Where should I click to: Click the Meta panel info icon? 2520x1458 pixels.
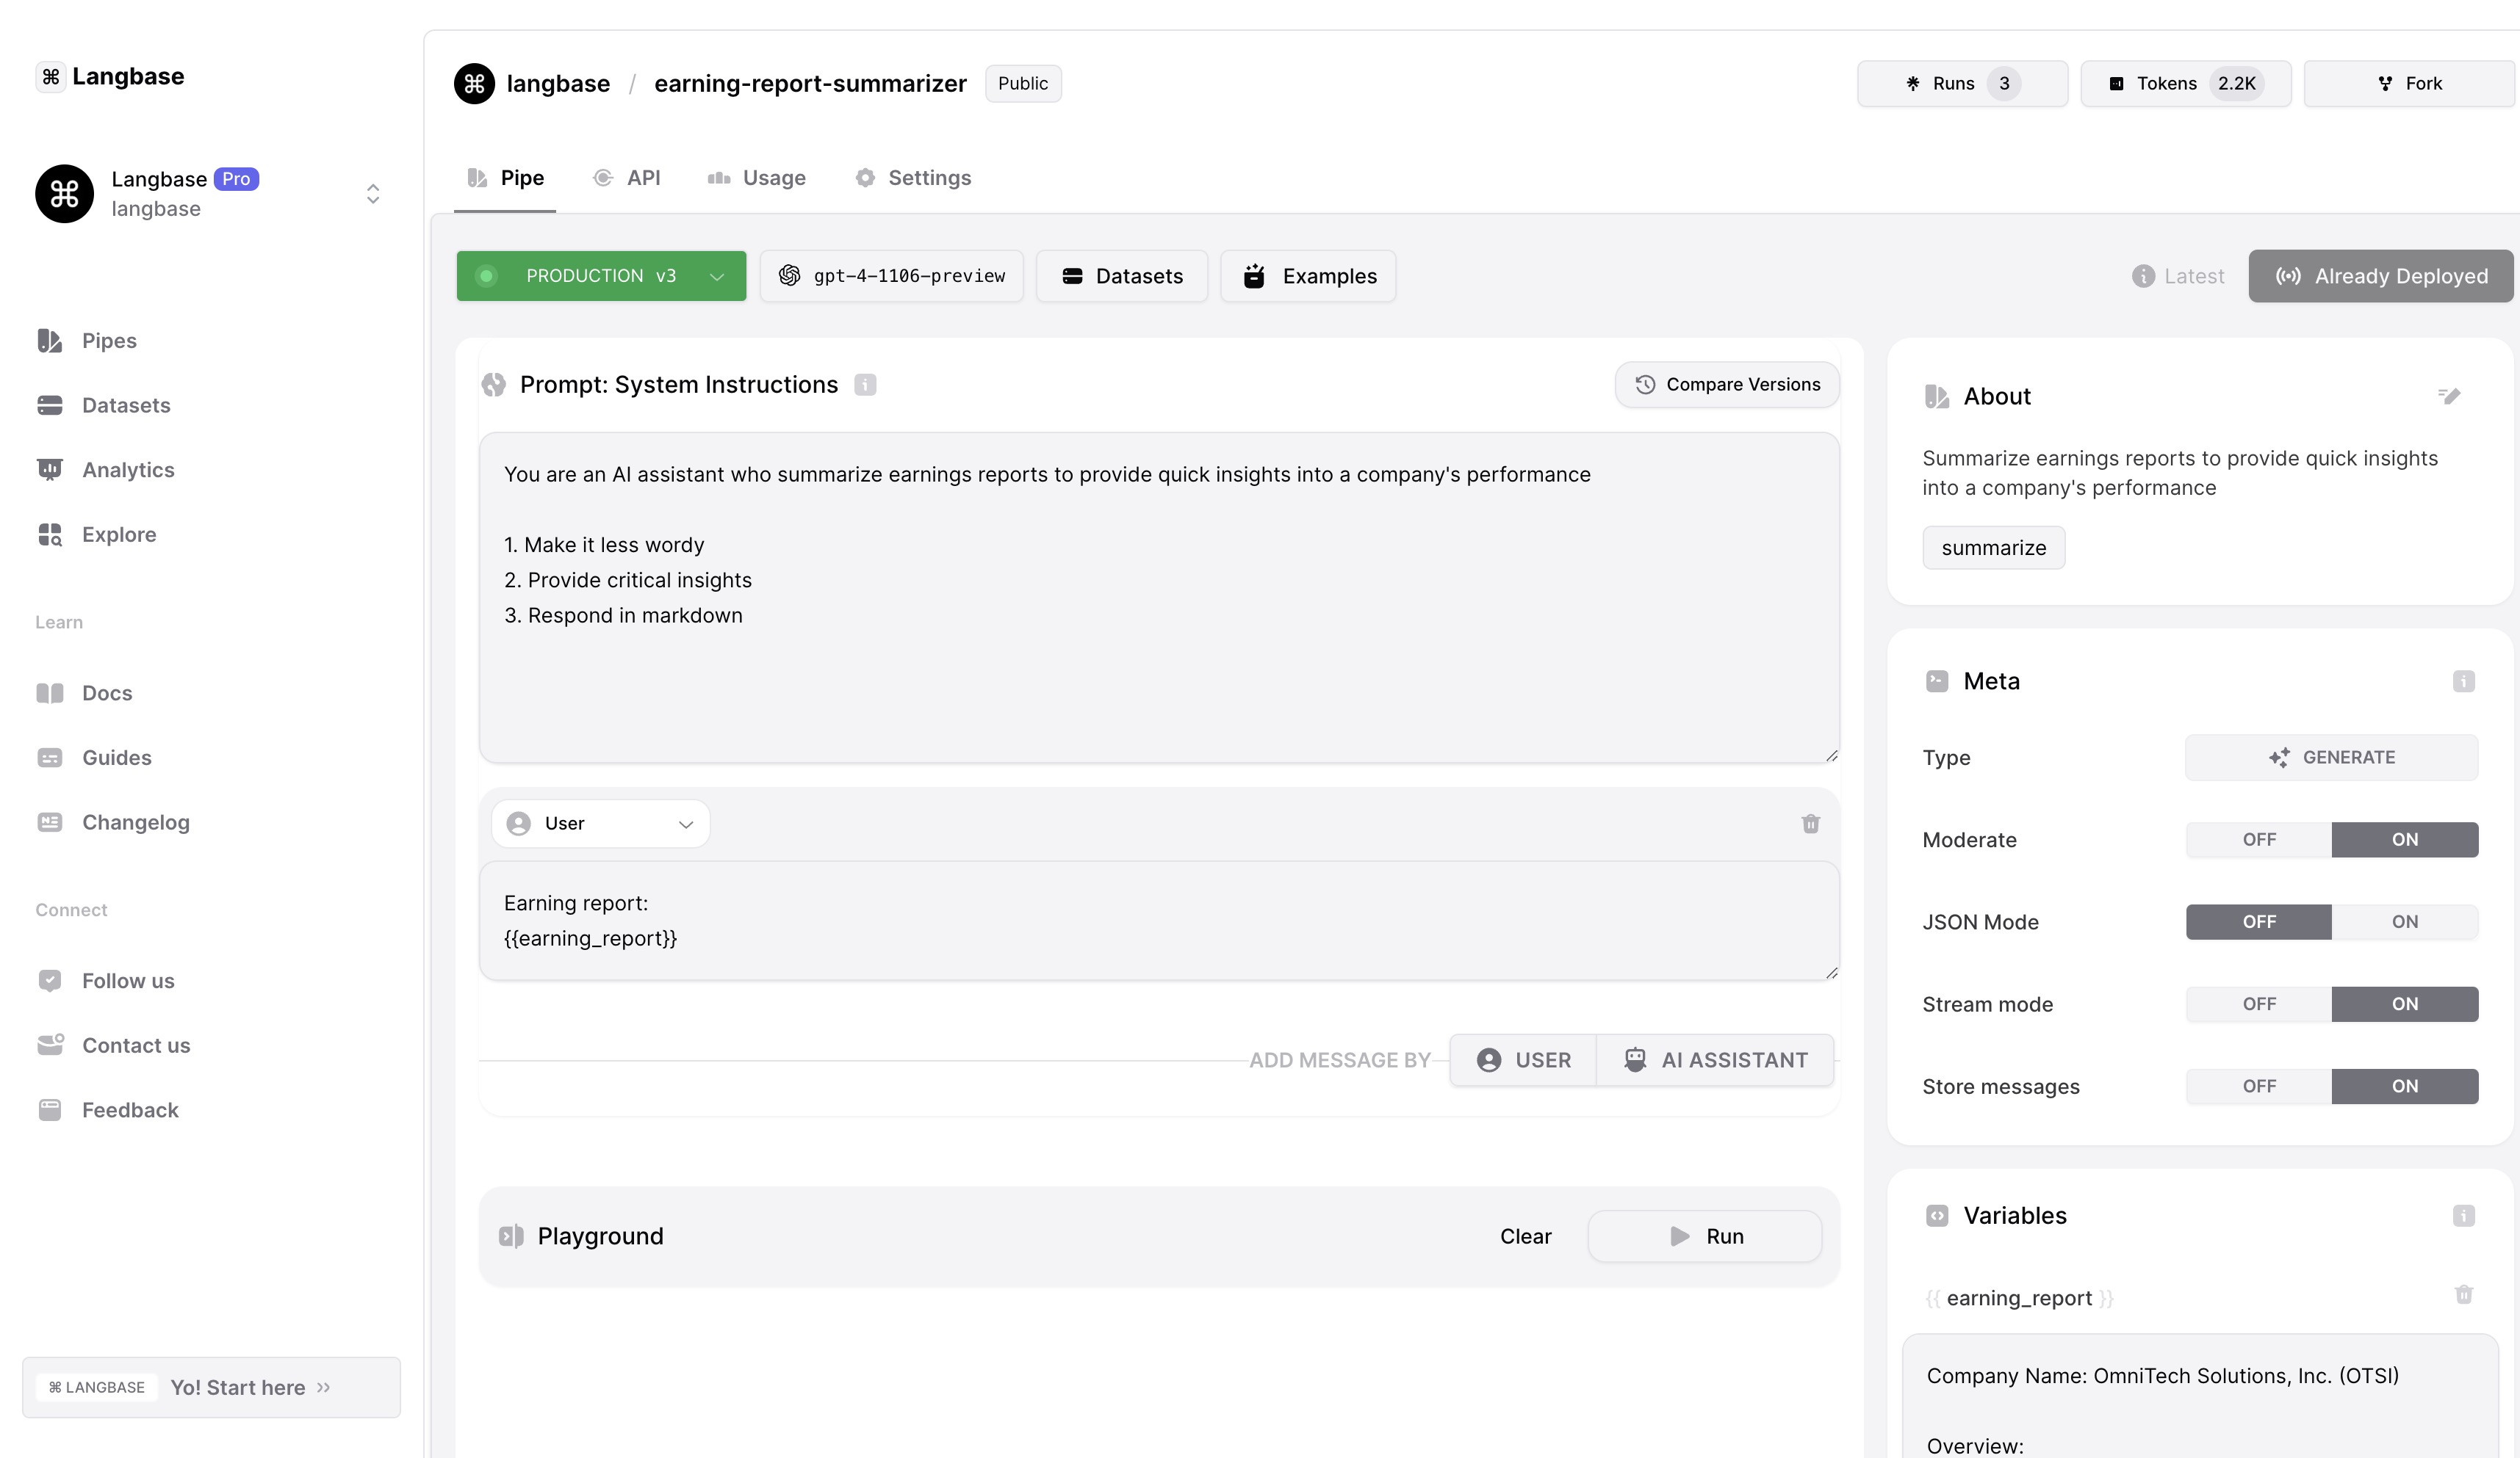[2463, 681]
